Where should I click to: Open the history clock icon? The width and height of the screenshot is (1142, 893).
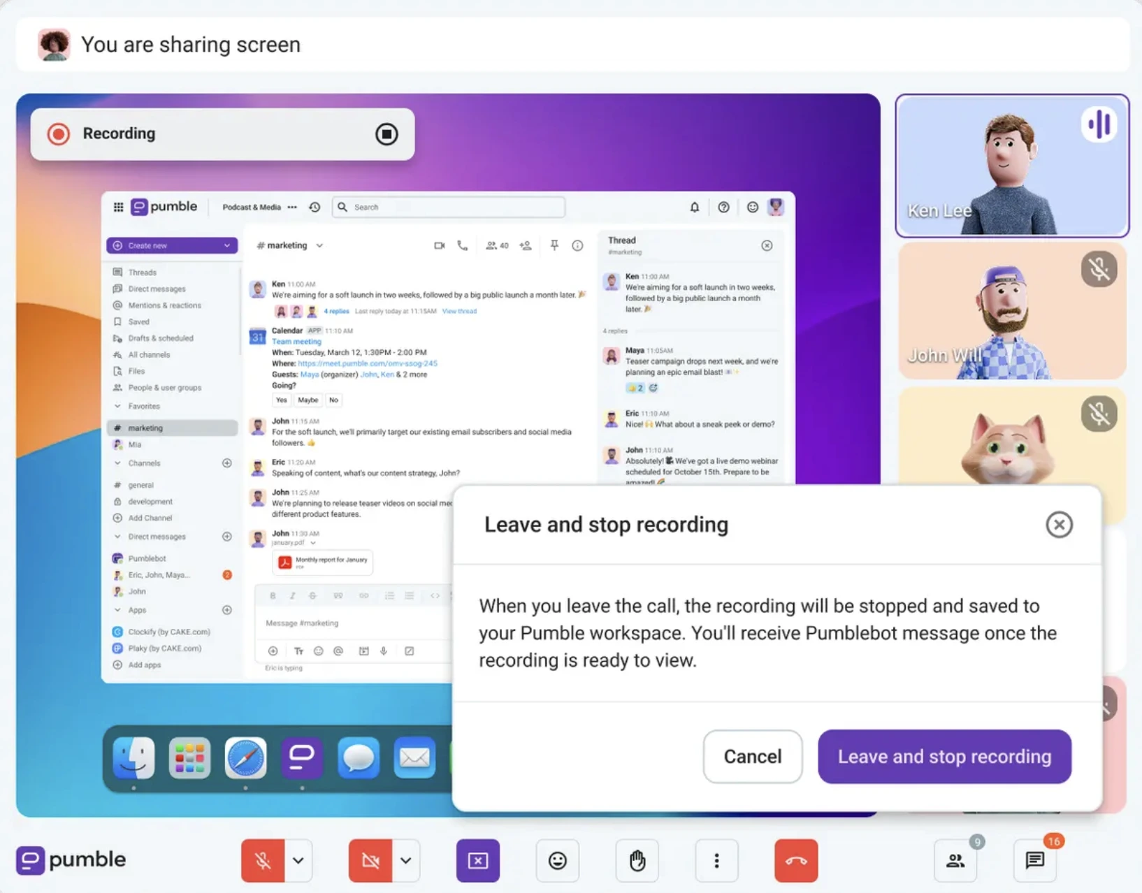click(x=315, y=207)
